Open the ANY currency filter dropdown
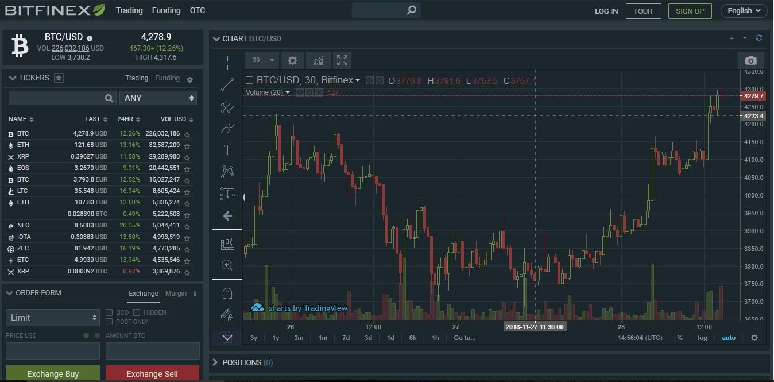 coord(158,98)
